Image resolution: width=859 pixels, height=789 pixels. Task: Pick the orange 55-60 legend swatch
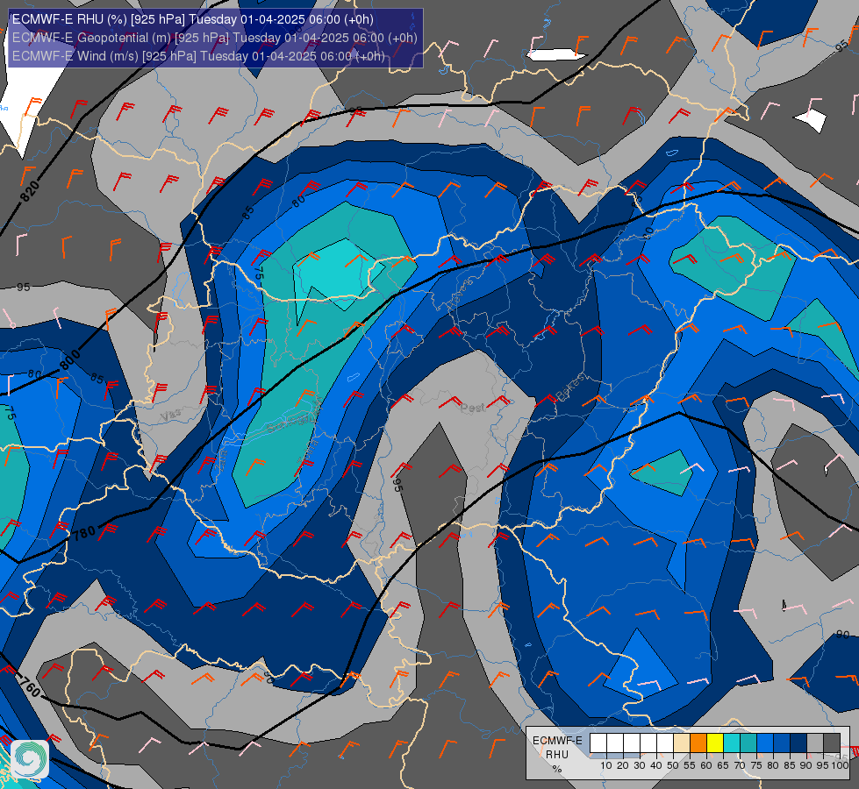tap(698, 743)
